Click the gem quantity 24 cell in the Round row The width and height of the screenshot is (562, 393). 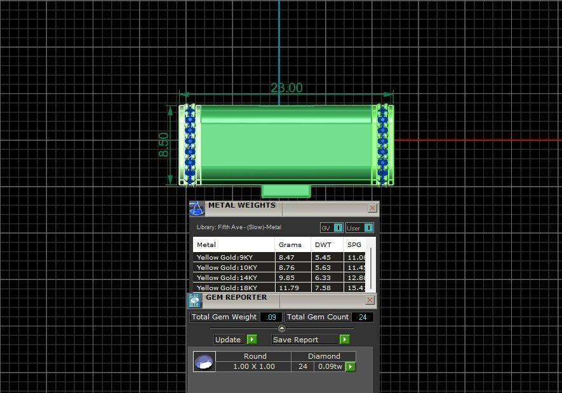(x=303, y=366)
